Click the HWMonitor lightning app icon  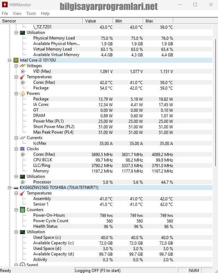(5, 4)
